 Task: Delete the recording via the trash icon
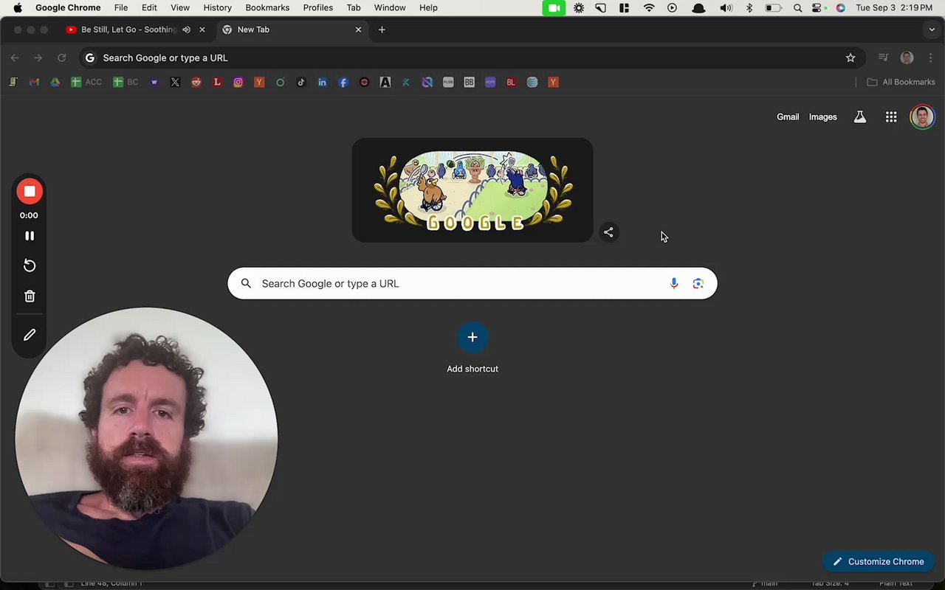tap(30, 296)
